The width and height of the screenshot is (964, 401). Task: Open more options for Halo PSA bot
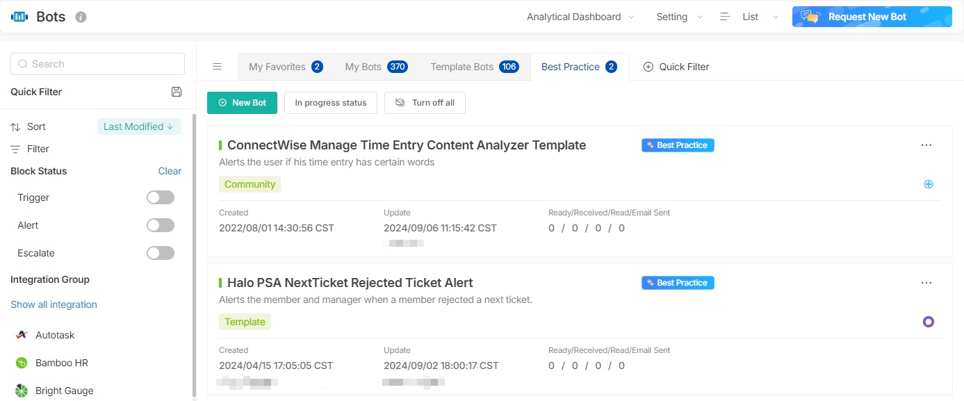(926, 283)
